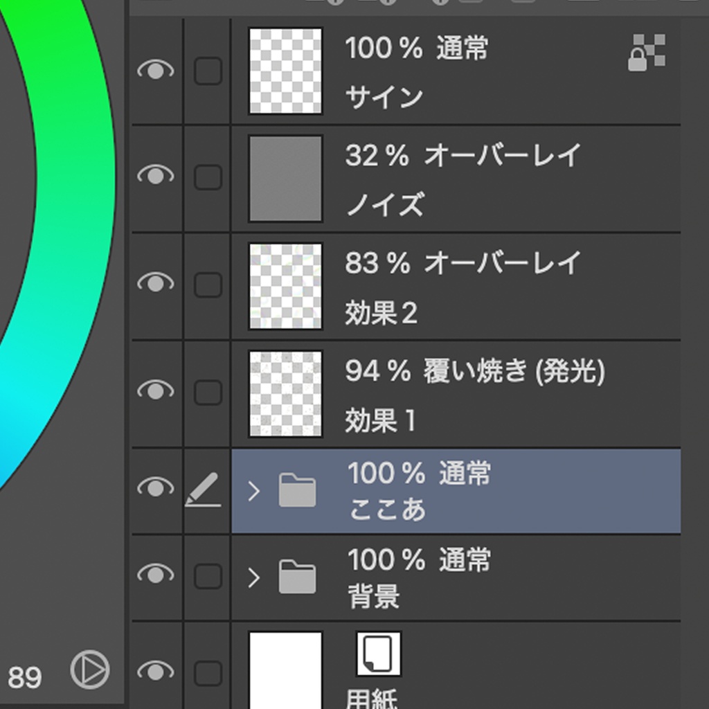Select the 効果 1 layer thumbnail
The image size is (709, 709).
point(285,393)
